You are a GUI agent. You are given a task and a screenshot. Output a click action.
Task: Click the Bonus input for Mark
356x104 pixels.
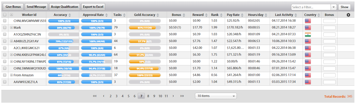pos(329,27)
